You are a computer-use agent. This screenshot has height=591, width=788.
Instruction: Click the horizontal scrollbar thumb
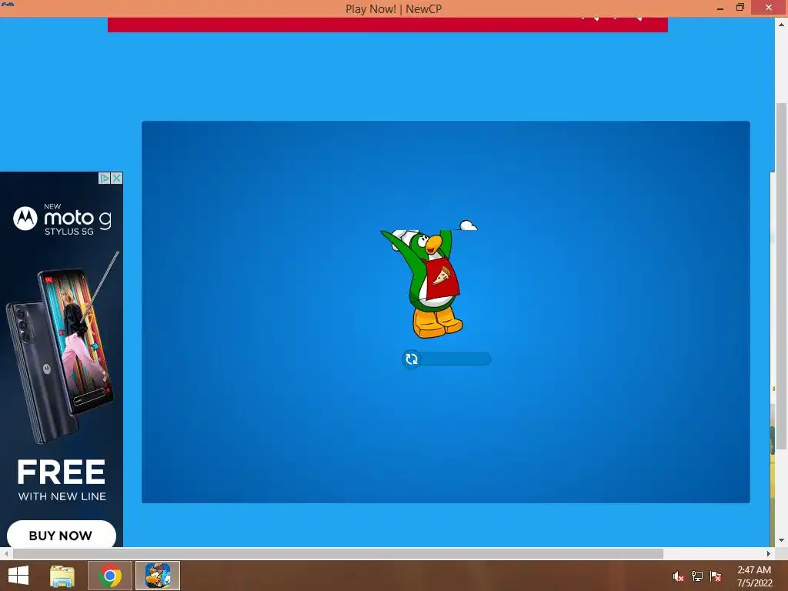338,553
